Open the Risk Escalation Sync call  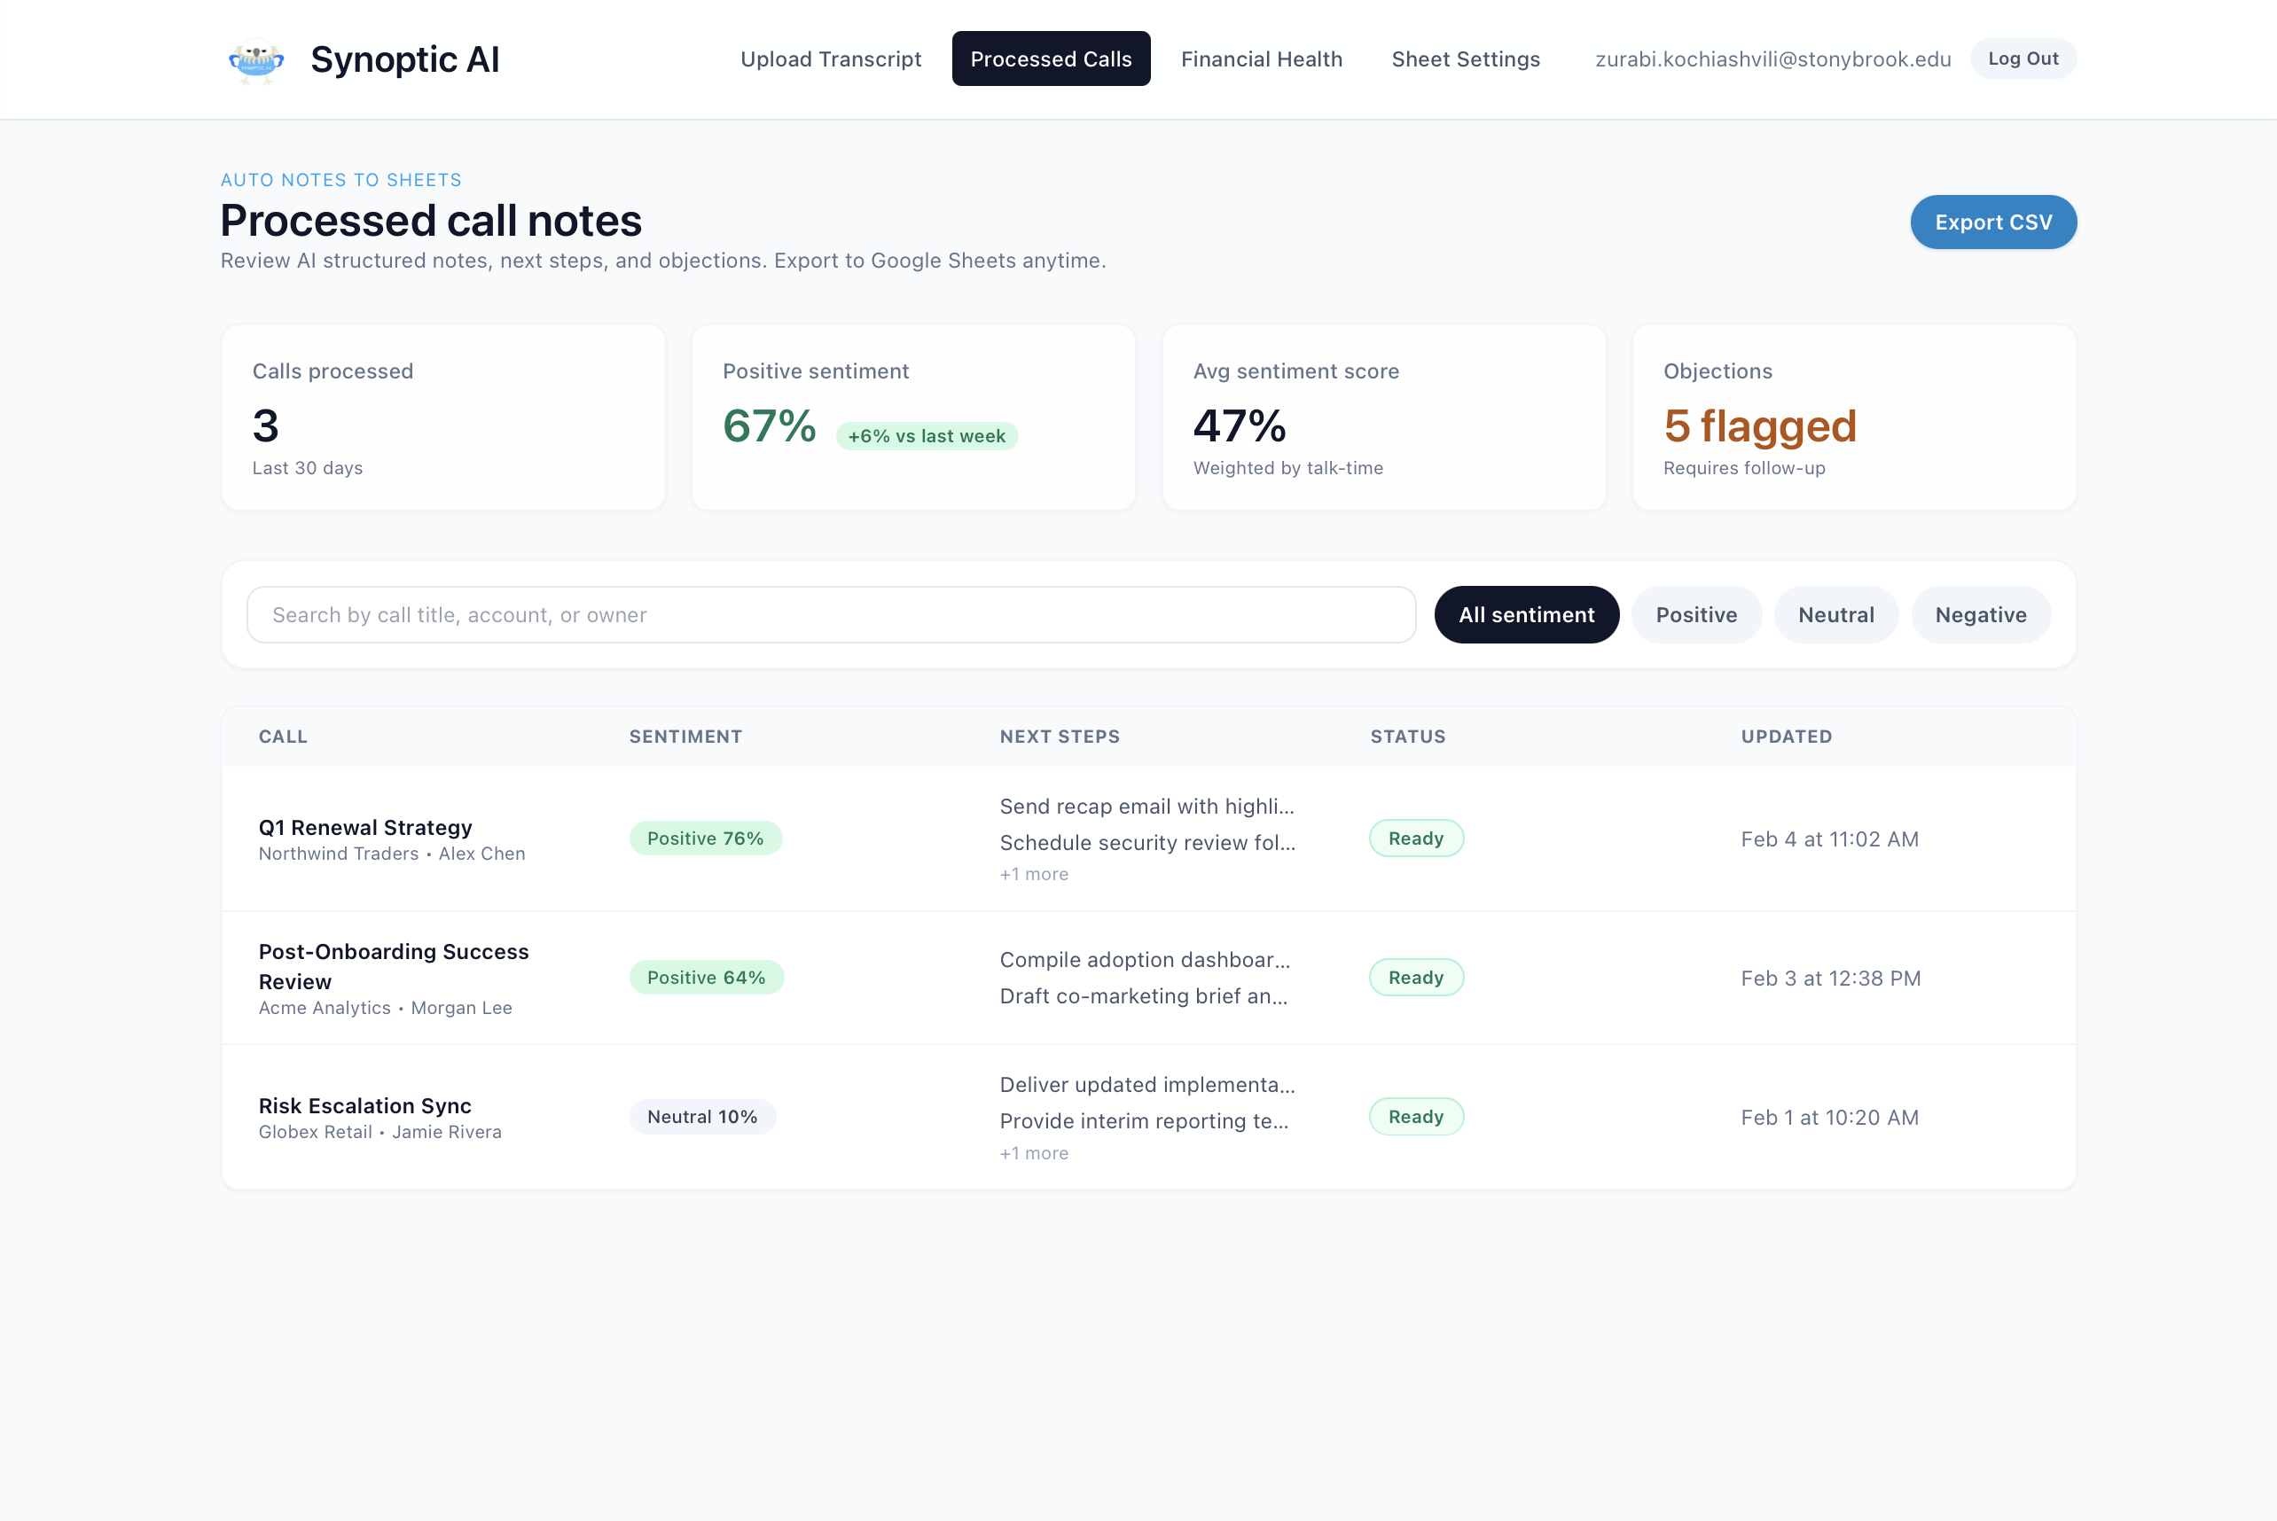click(364, 1106)
